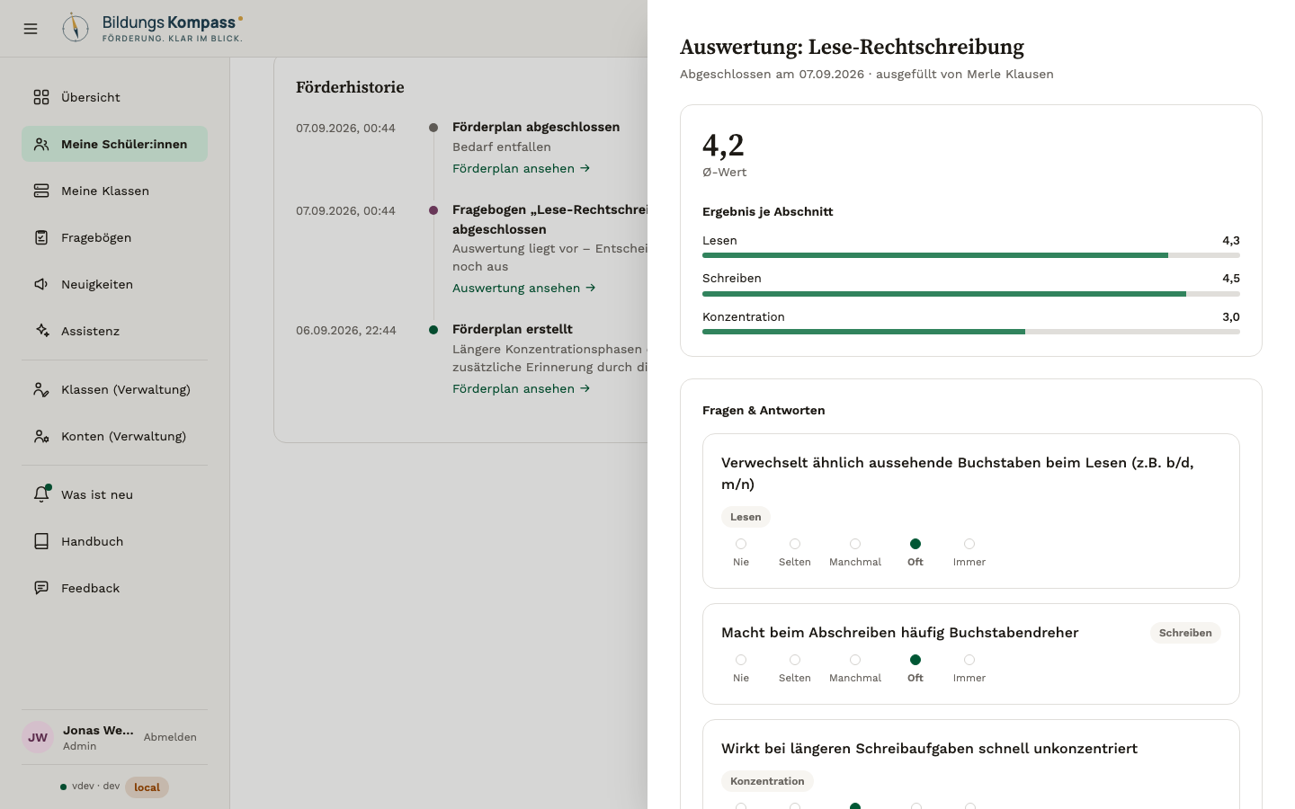This screenshot has height=809, width=1295.
Task: Click the Fragen & Antworten heading
Action: [764, 410]
